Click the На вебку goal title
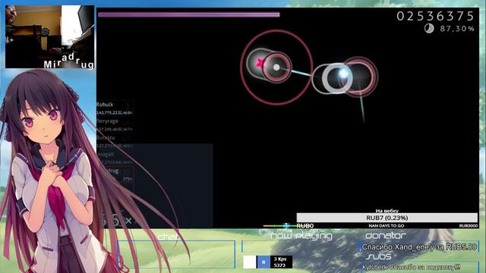This screenshot has height=273, width=486. (387, 211)
